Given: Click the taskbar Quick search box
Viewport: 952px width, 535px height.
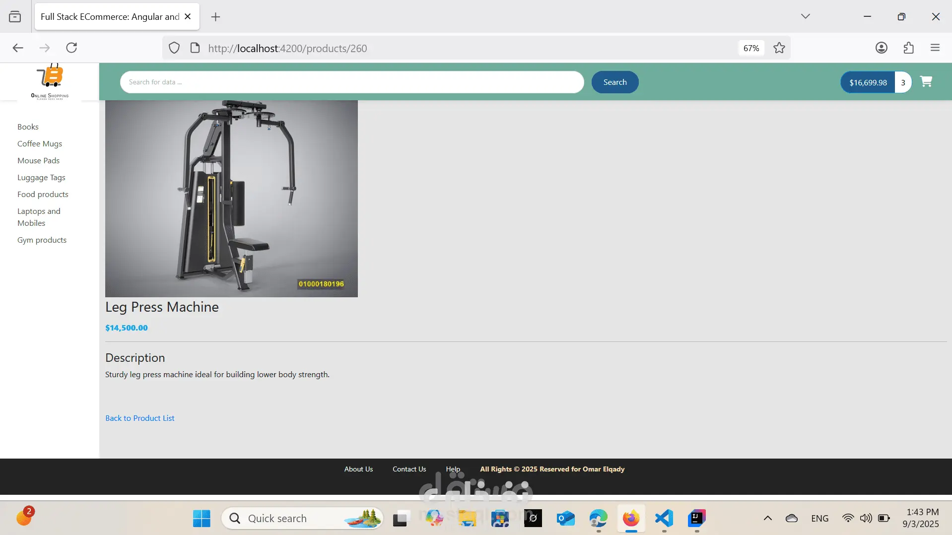Looking at the screenshot, I should [x=302, y=519].
